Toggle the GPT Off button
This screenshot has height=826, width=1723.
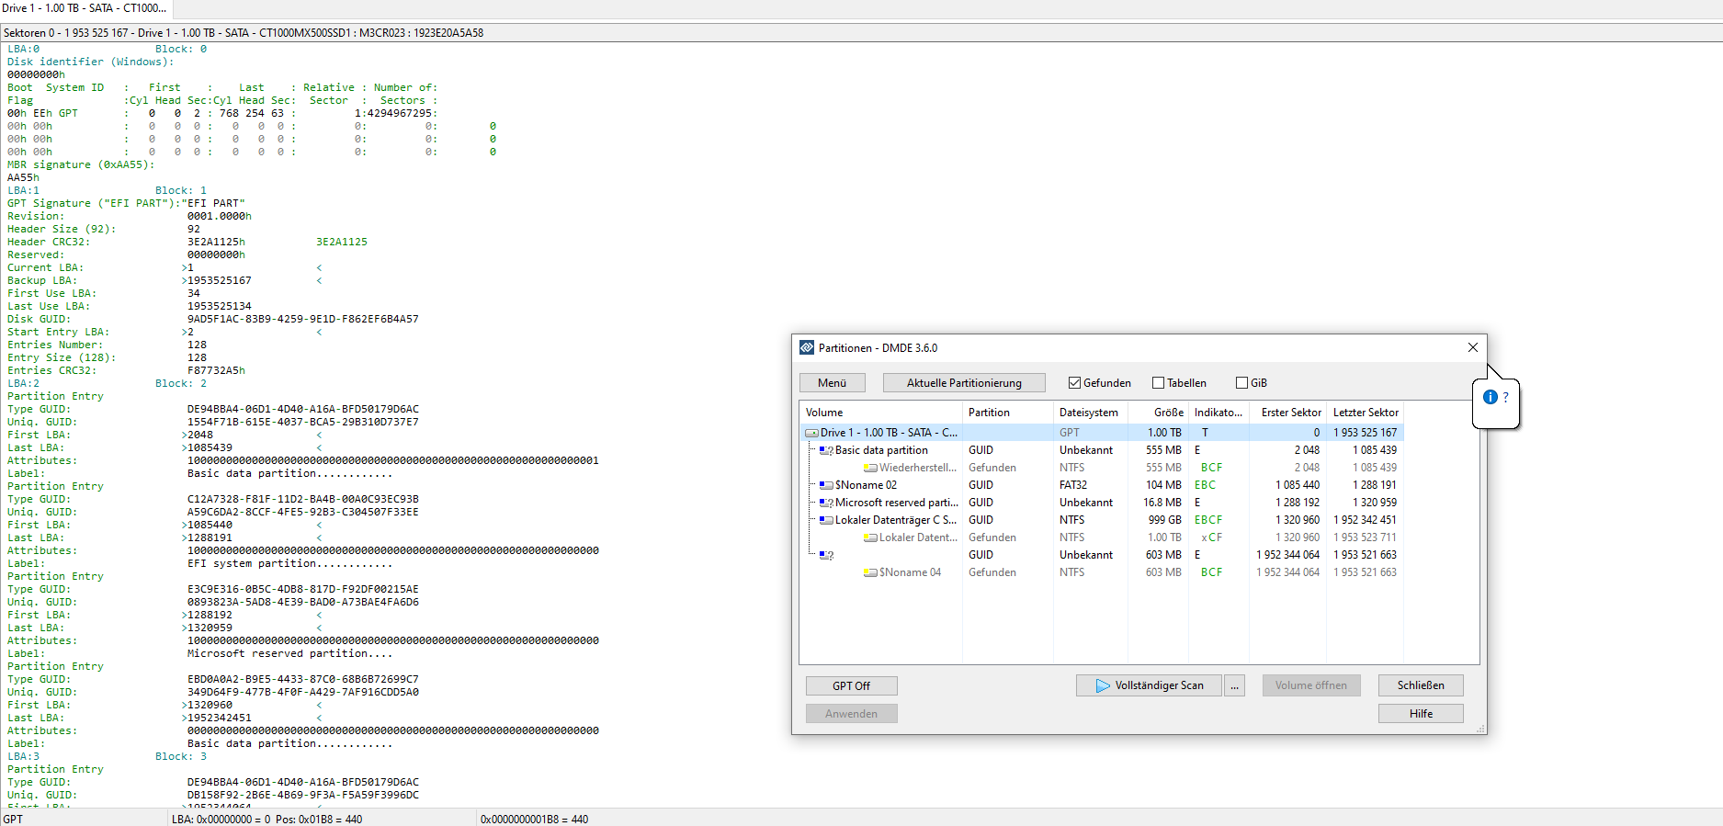point(851,686)
